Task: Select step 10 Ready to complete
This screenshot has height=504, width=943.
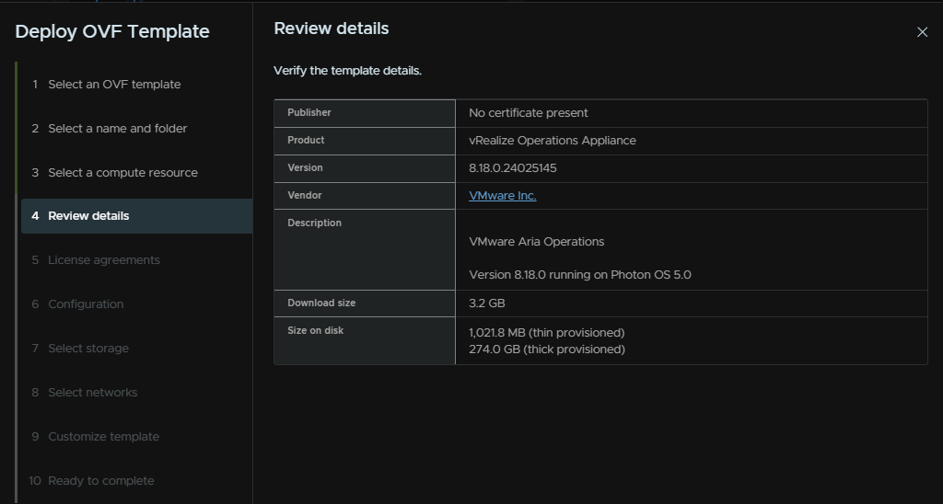Action: pos(91,481)
